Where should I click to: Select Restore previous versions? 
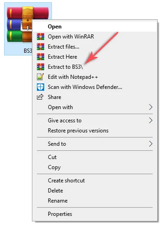(95, 131)
